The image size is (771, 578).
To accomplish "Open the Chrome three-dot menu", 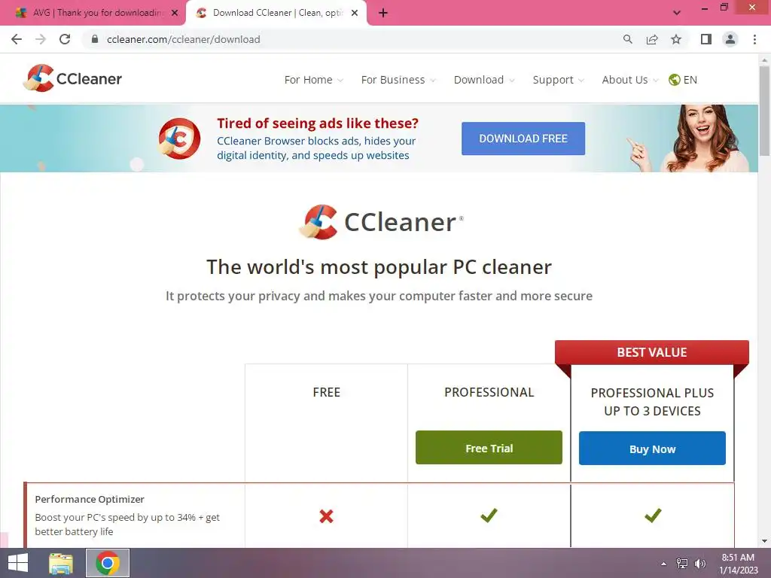I will point(754,39).
